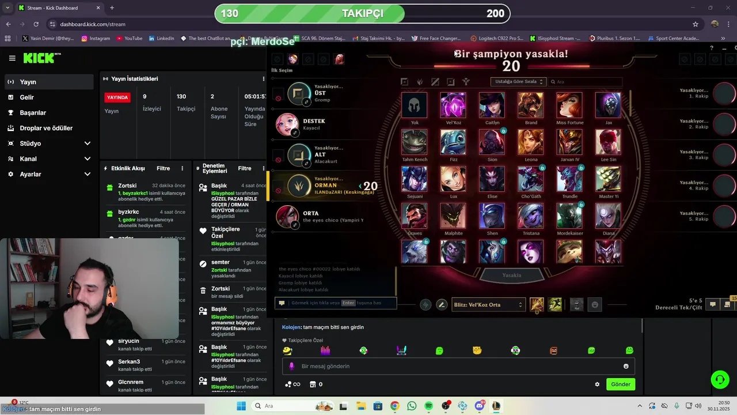Screen dimensions: 737x415
Task: Click the champion grid scrollbar
Action: 632,104
